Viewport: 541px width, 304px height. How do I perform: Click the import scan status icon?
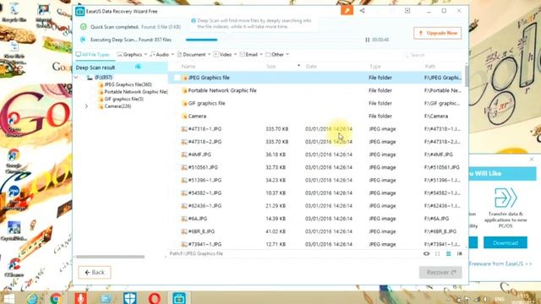[407, 11]
